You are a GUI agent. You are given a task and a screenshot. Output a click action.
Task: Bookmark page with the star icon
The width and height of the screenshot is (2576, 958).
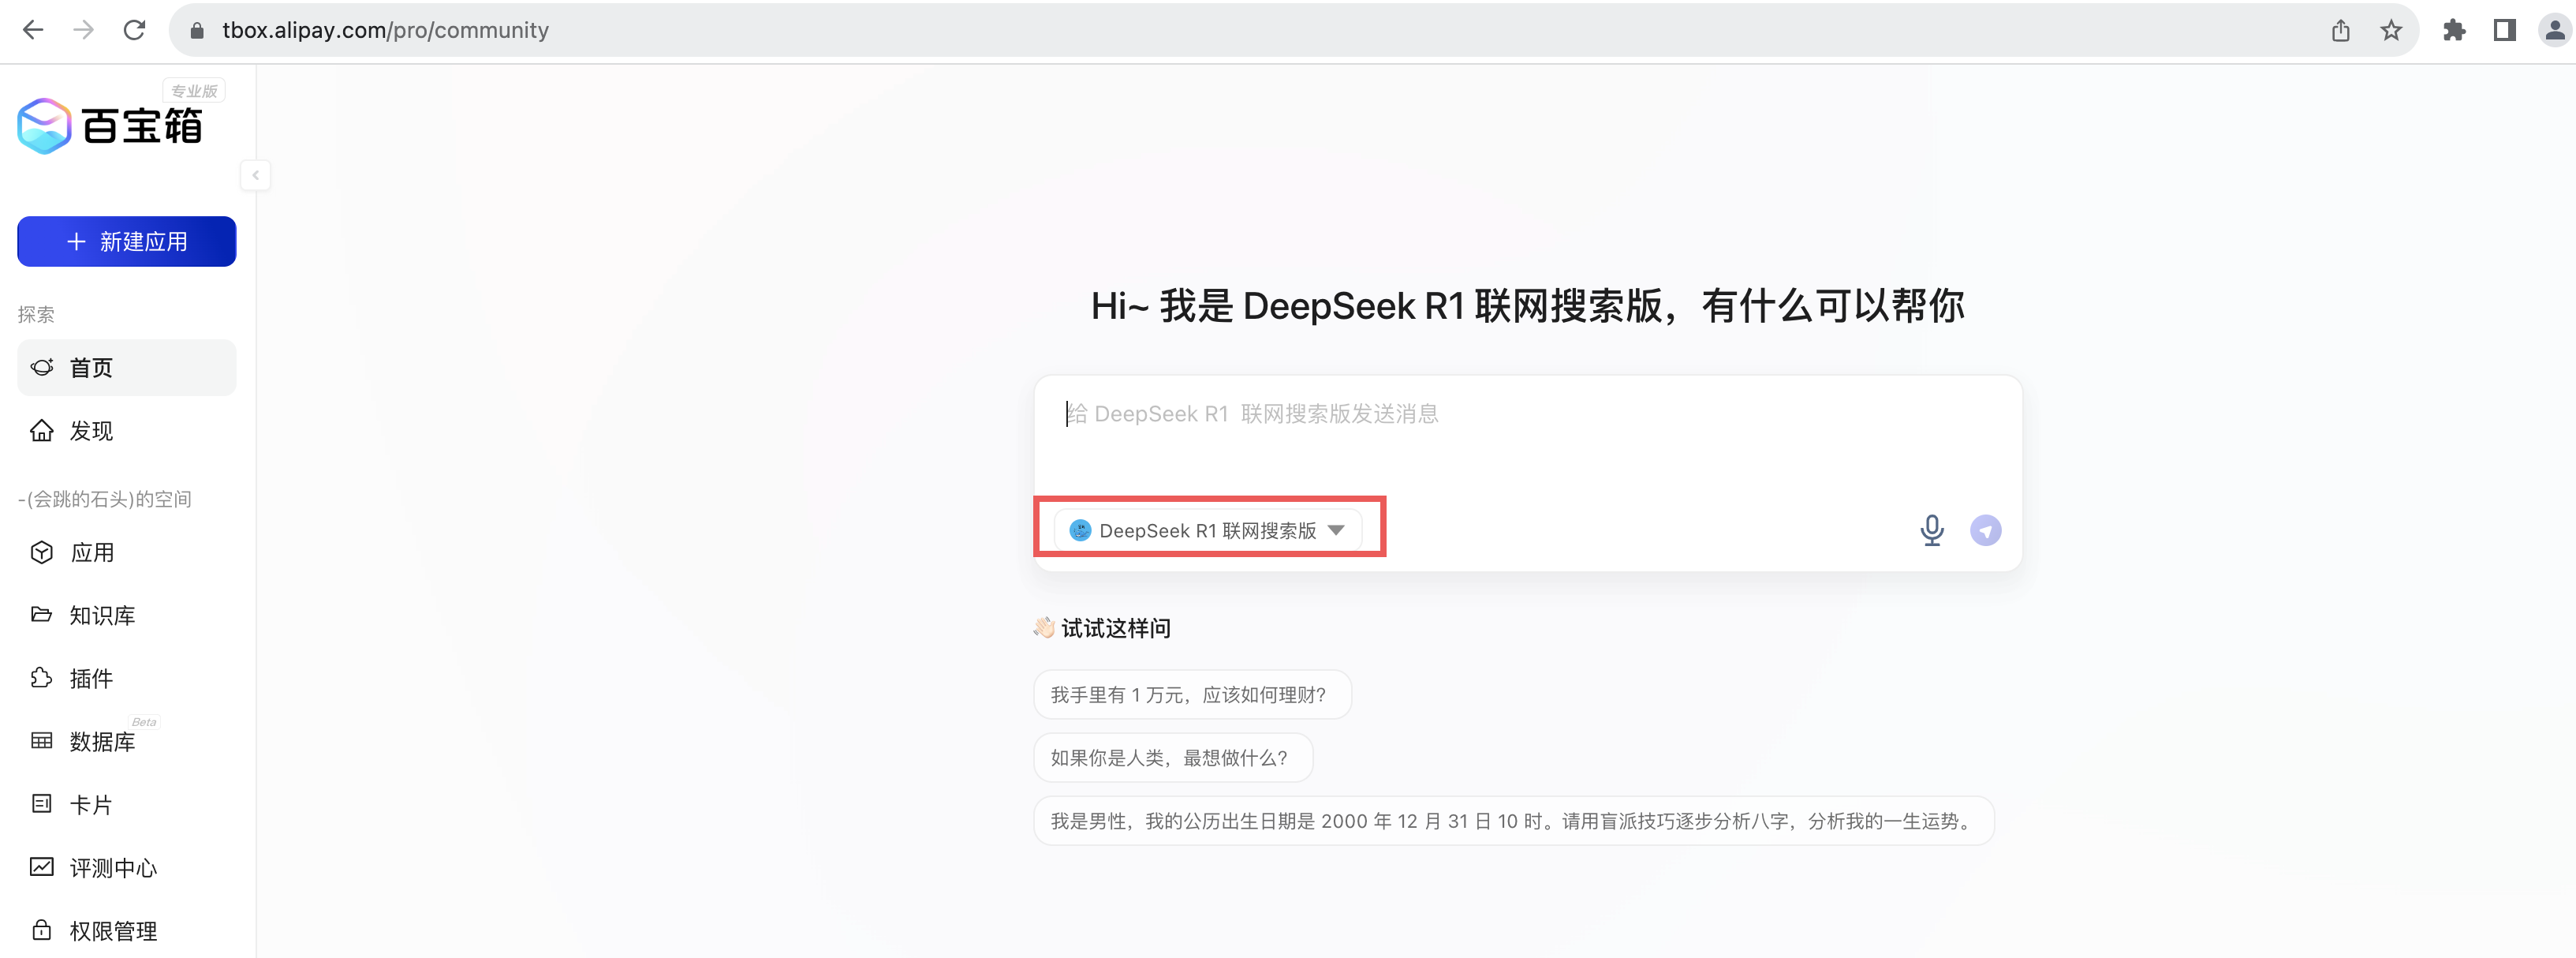(2391, 30)
